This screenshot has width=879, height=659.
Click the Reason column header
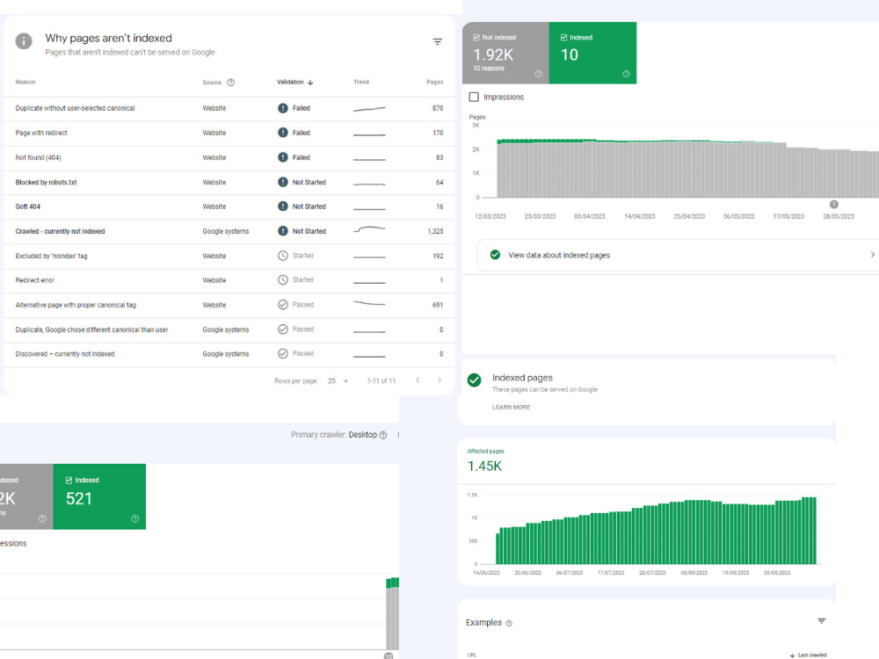click(x=25, y=82)
